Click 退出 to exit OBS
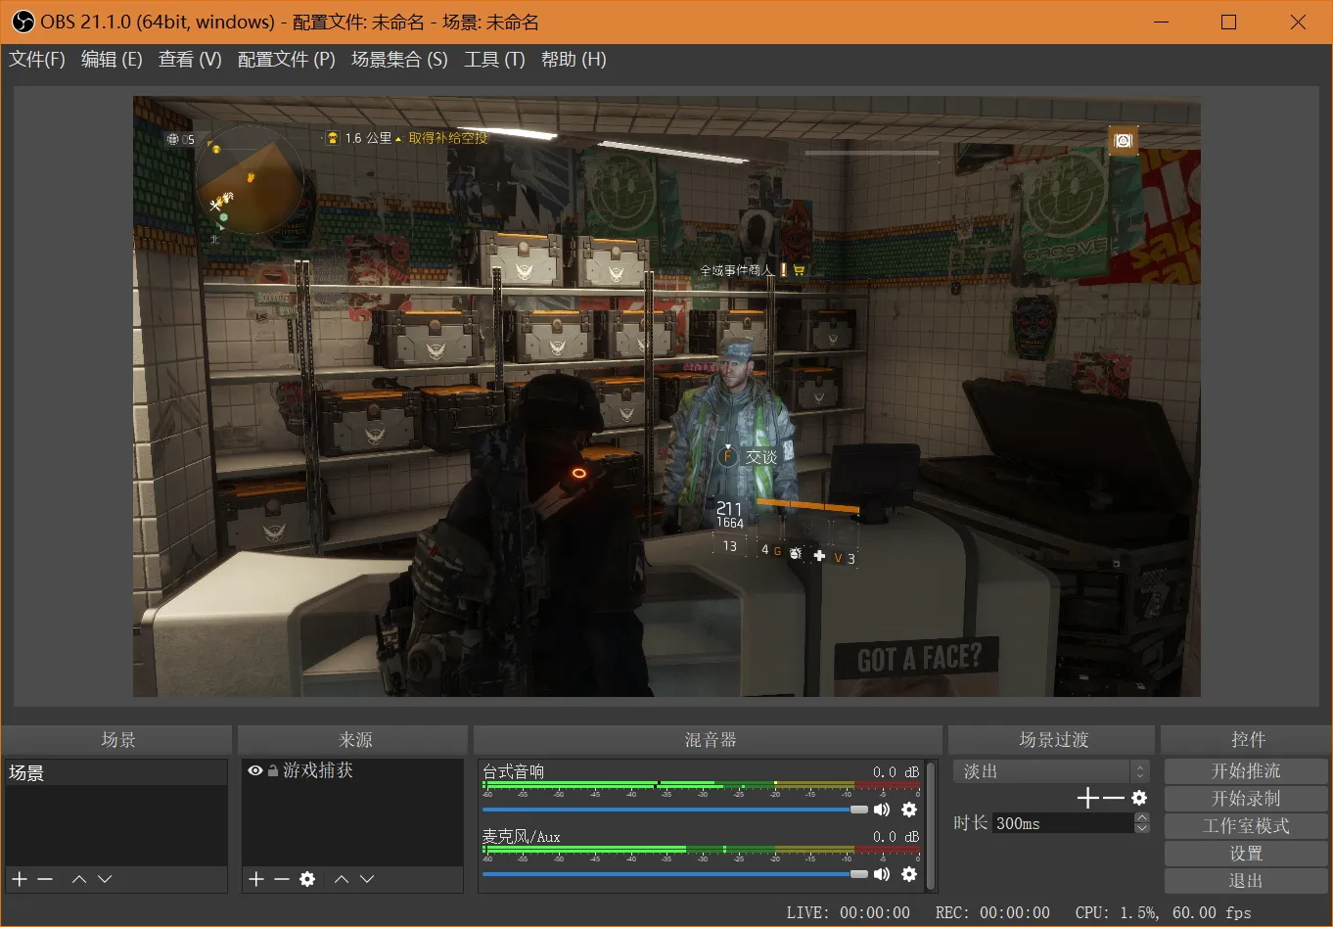The height and width of the screenshot is (927, 1333). pos(1246,881)
